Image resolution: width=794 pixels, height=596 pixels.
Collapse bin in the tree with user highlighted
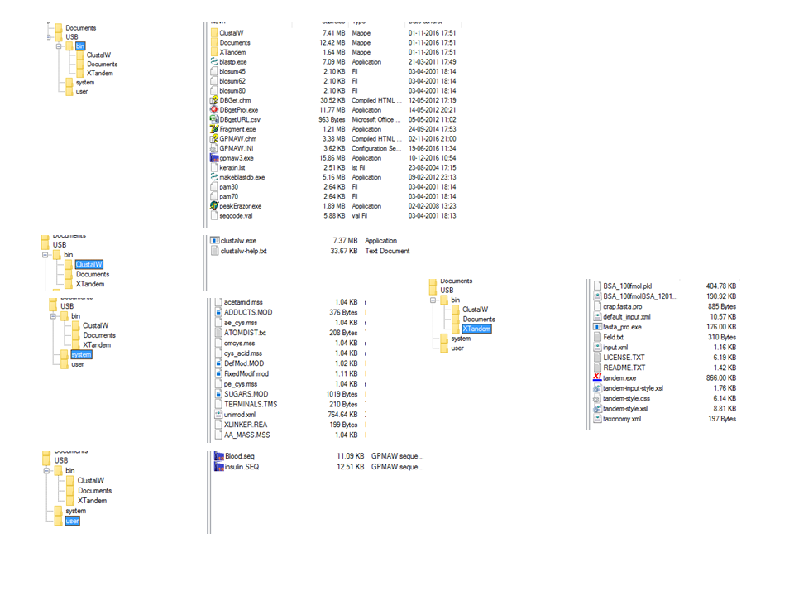click(x=46, y=471)
